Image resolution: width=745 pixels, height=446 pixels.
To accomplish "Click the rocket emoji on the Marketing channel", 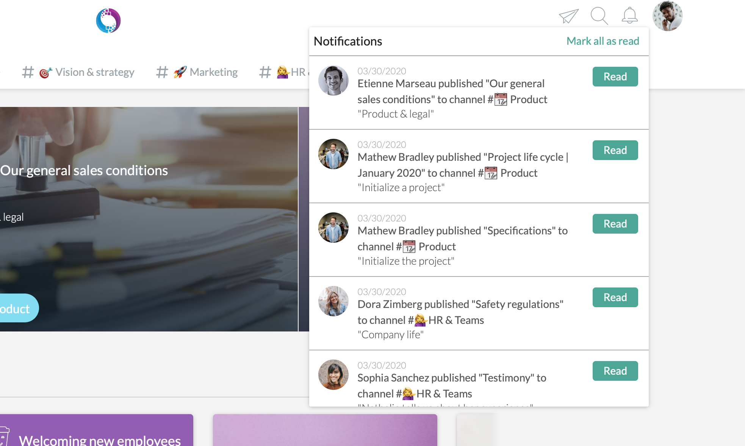I will coord(179,72).
